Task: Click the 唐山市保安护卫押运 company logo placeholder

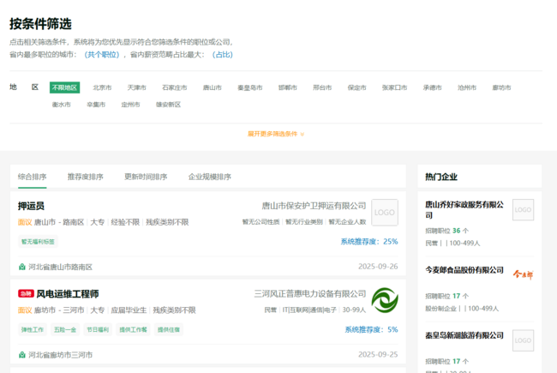Action: tap(384, 212)
